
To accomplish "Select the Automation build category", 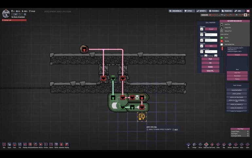I will pos(61,145).
